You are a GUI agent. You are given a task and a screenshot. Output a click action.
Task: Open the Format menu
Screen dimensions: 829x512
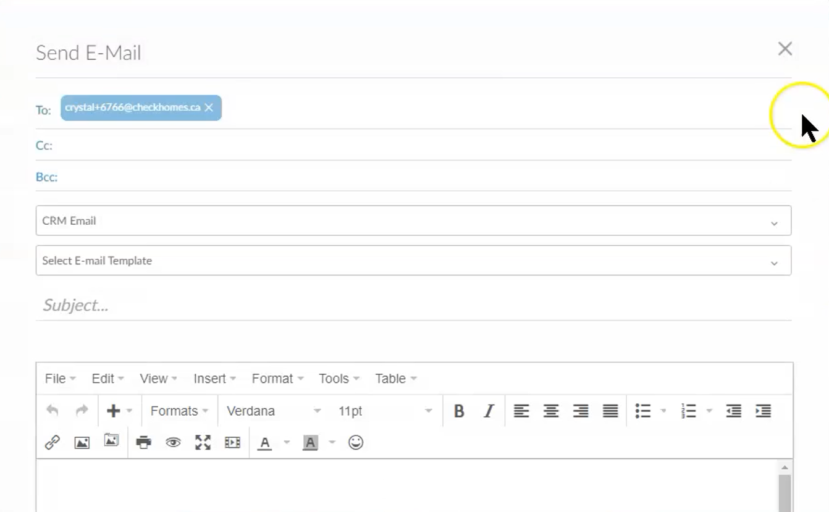277,379
